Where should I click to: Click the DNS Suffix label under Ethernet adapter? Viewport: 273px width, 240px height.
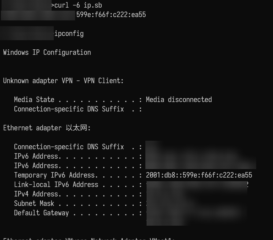[x=69, y=147]
